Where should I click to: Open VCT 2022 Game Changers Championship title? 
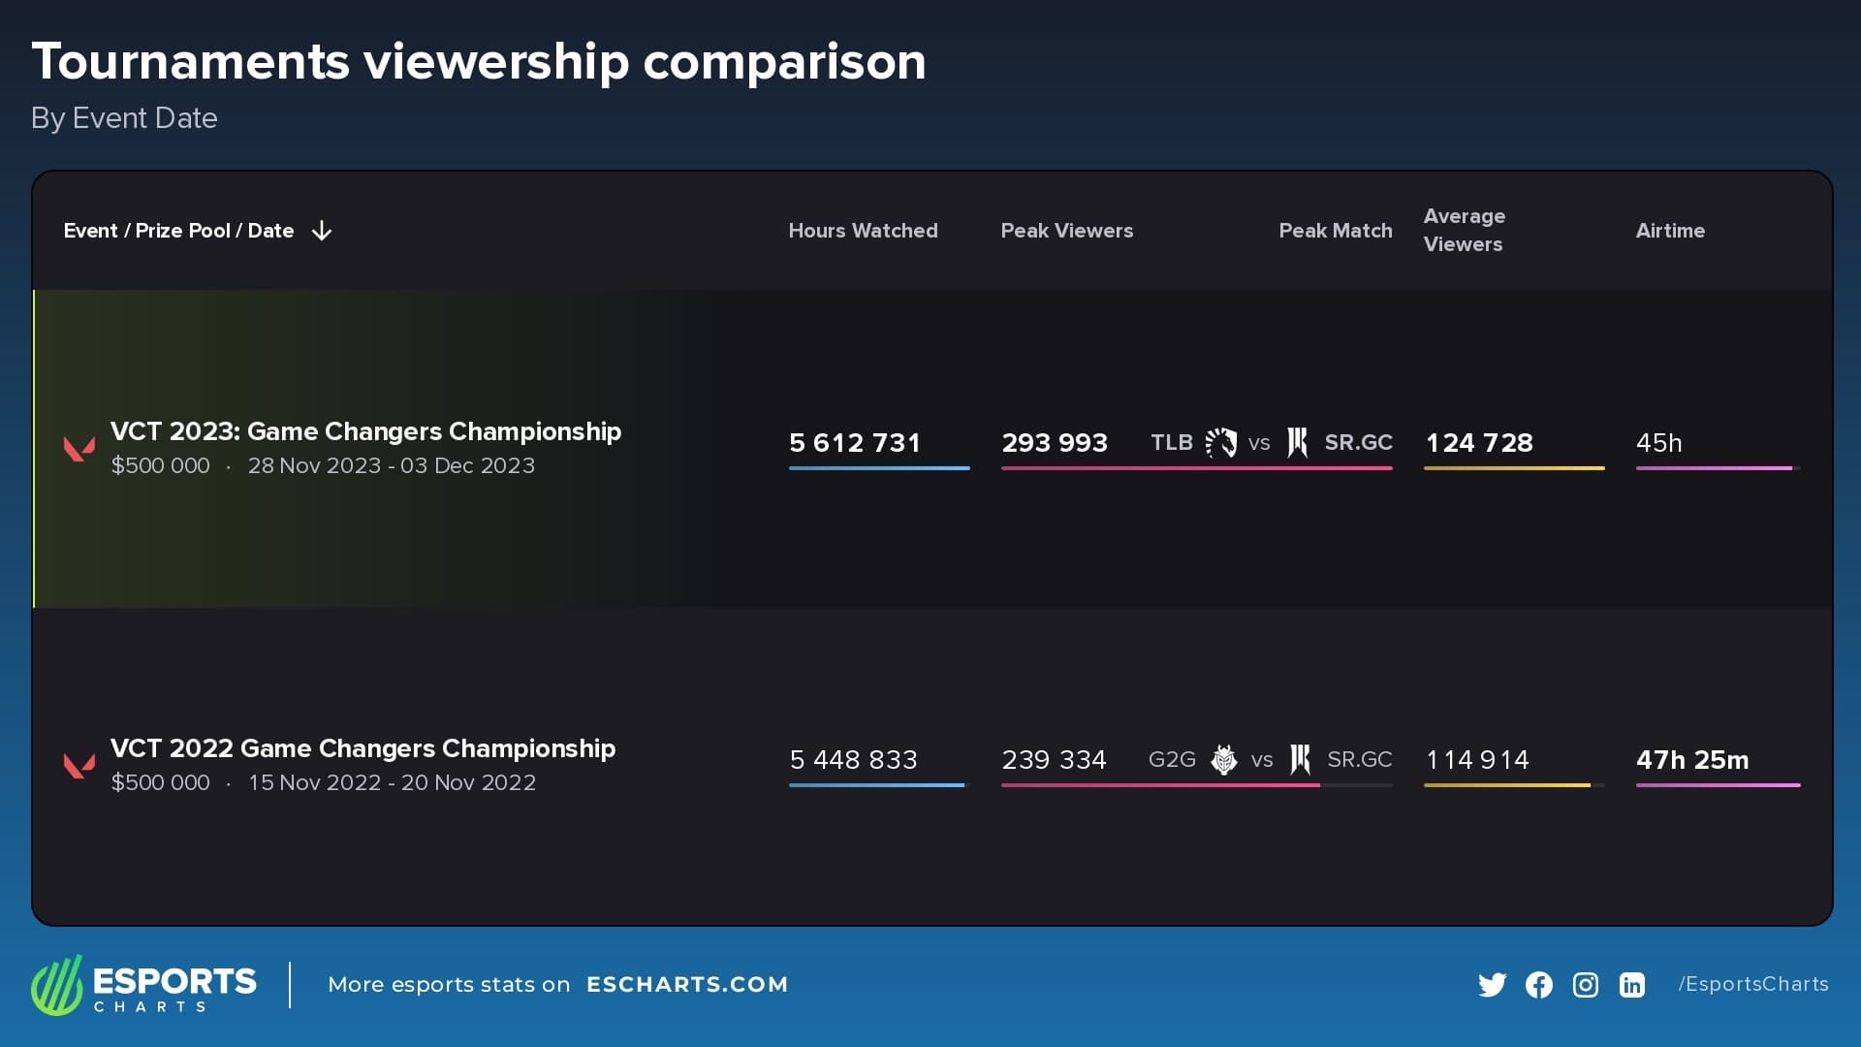coord(363,748)
